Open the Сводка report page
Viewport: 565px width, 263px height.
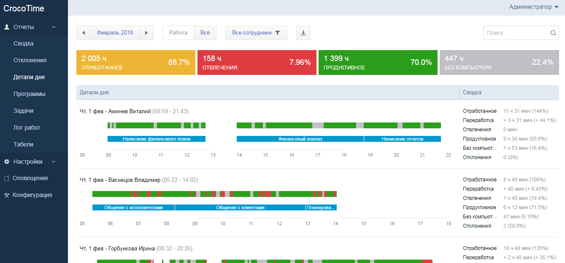point(23,43)
